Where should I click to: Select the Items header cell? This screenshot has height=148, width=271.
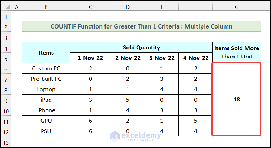pyautogui.click(x=46, y=53)
